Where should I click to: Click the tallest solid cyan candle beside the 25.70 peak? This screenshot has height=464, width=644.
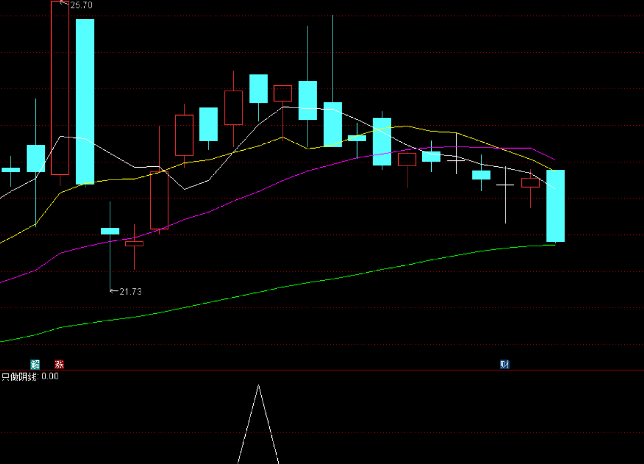pyautogui.click(x=85, y=102)
